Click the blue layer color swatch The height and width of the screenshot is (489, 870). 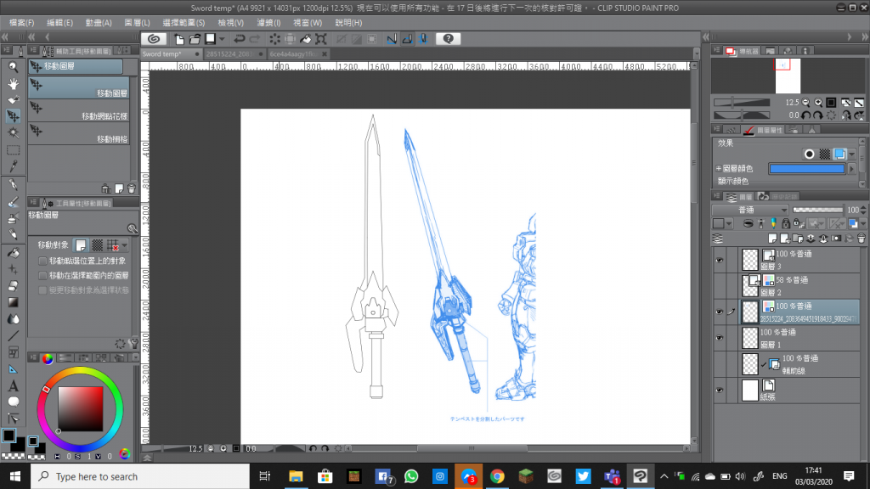(807, 169)
